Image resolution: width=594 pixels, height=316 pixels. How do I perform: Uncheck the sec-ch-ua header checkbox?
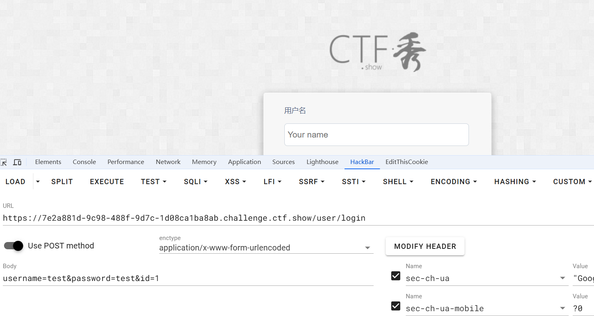pos(396,276)
